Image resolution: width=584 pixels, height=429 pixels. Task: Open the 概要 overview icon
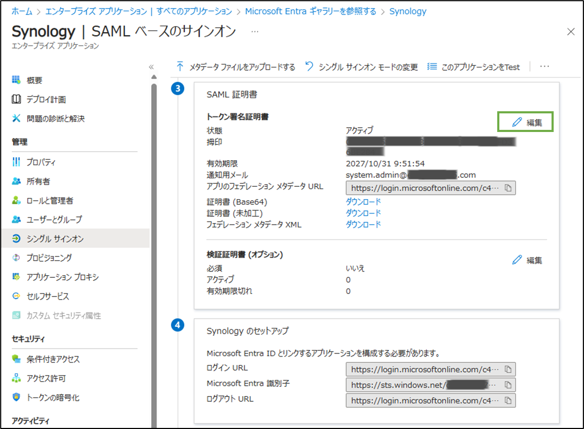(16, 80)
